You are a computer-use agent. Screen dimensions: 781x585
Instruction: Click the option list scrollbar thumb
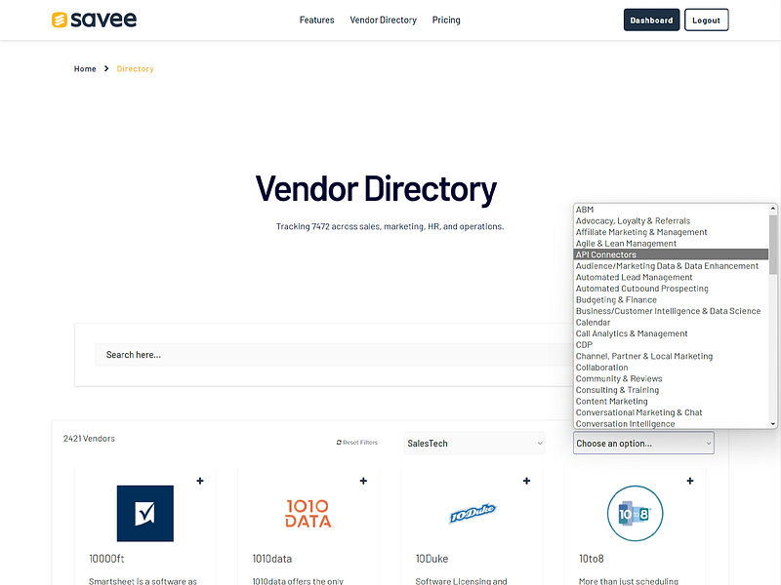pyautogui.click(x=773, y=245)
